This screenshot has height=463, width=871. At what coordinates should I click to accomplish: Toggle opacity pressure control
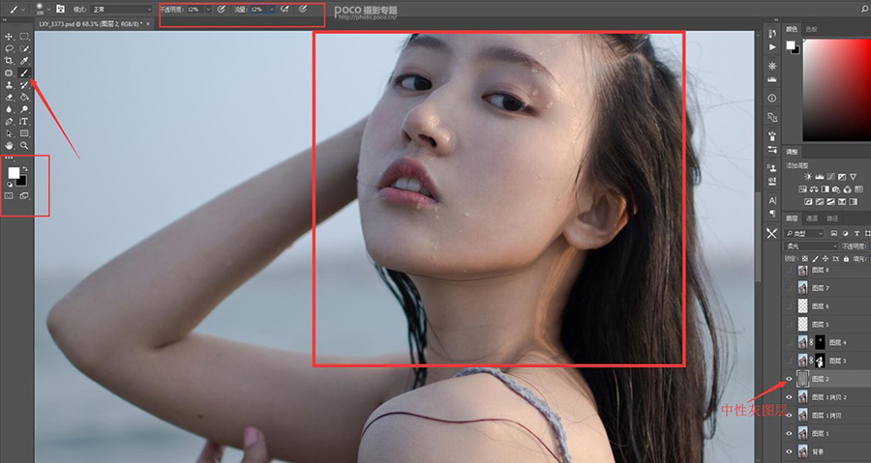221,10
